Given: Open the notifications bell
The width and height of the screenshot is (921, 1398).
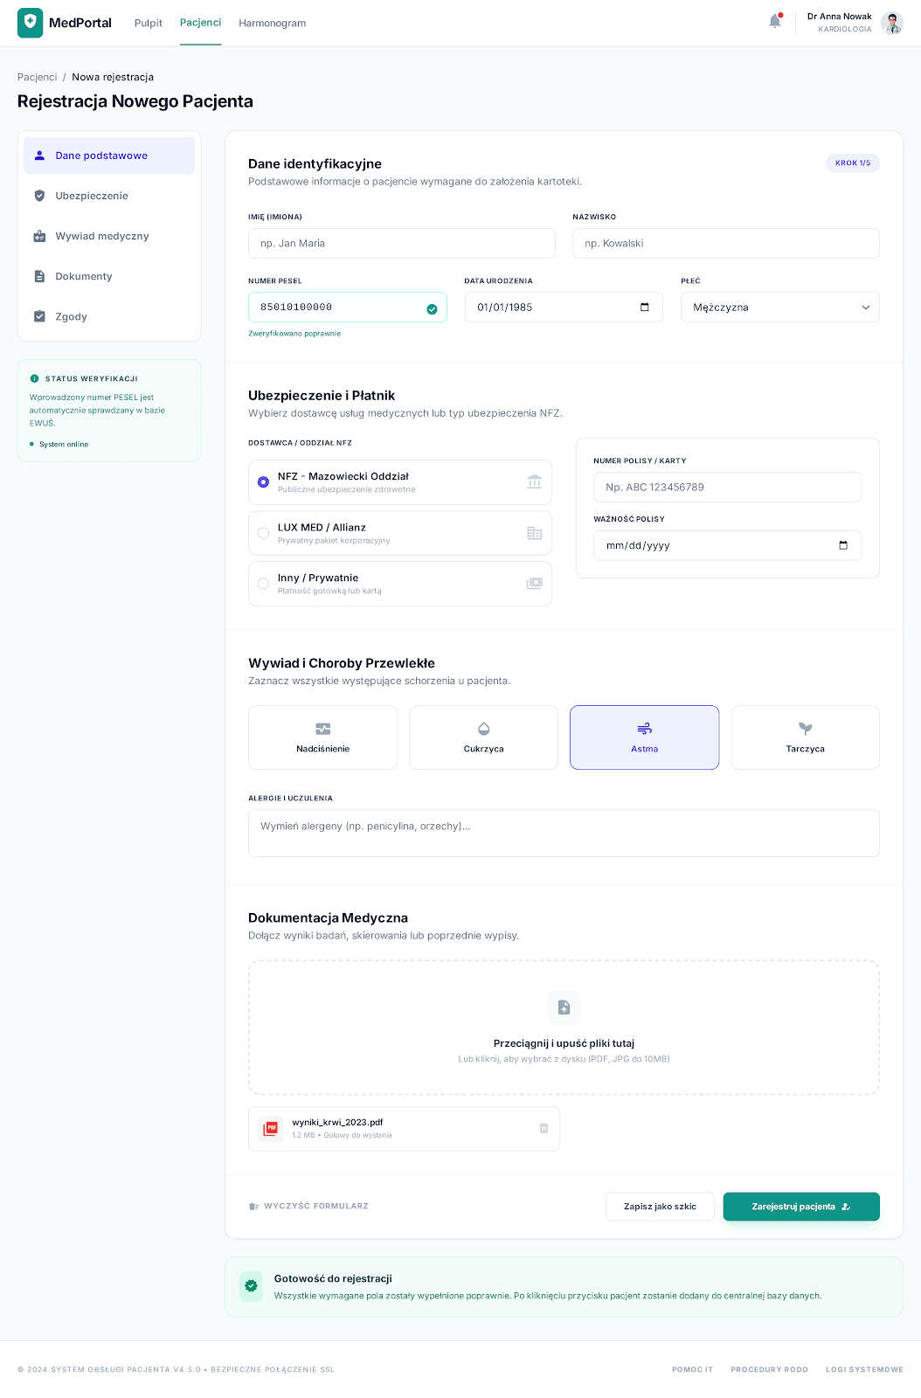Looking at the screenshot, I should click(x=775, y=21).
